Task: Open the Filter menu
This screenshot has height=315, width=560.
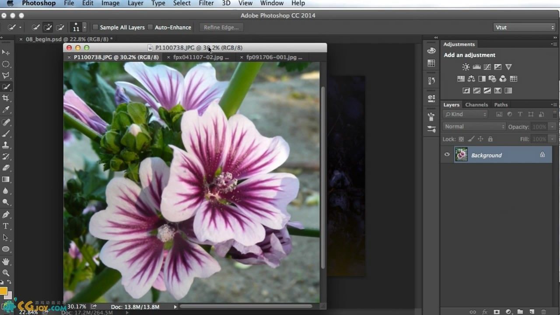Action: 206,3
